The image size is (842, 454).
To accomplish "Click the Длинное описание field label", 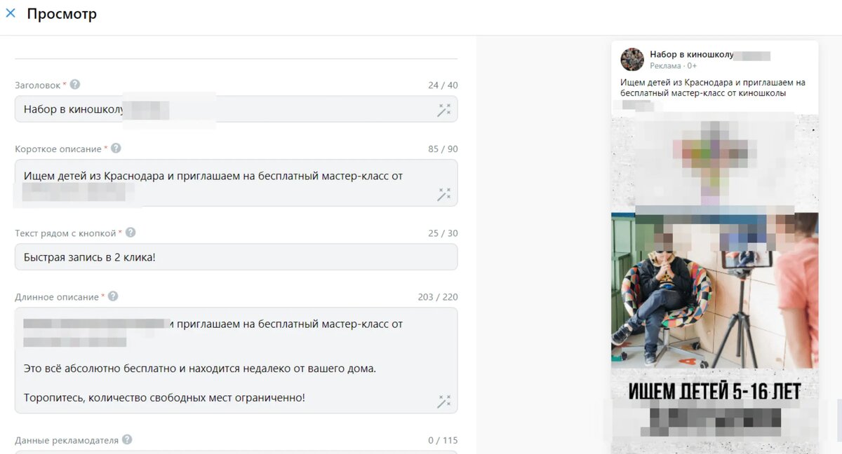I will pyautogui.click(x=57, y=297).
